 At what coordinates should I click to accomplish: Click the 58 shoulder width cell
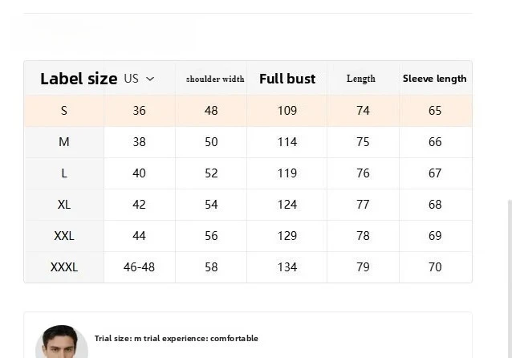point(211,267)
